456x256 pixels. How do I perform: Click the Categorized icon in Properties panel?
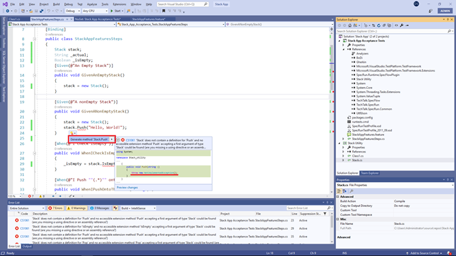[x=339, y=191]
